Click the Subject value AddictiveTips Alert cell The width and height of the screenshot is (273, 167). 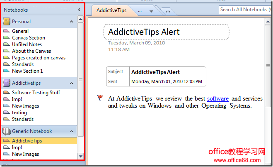click(168, 72)
